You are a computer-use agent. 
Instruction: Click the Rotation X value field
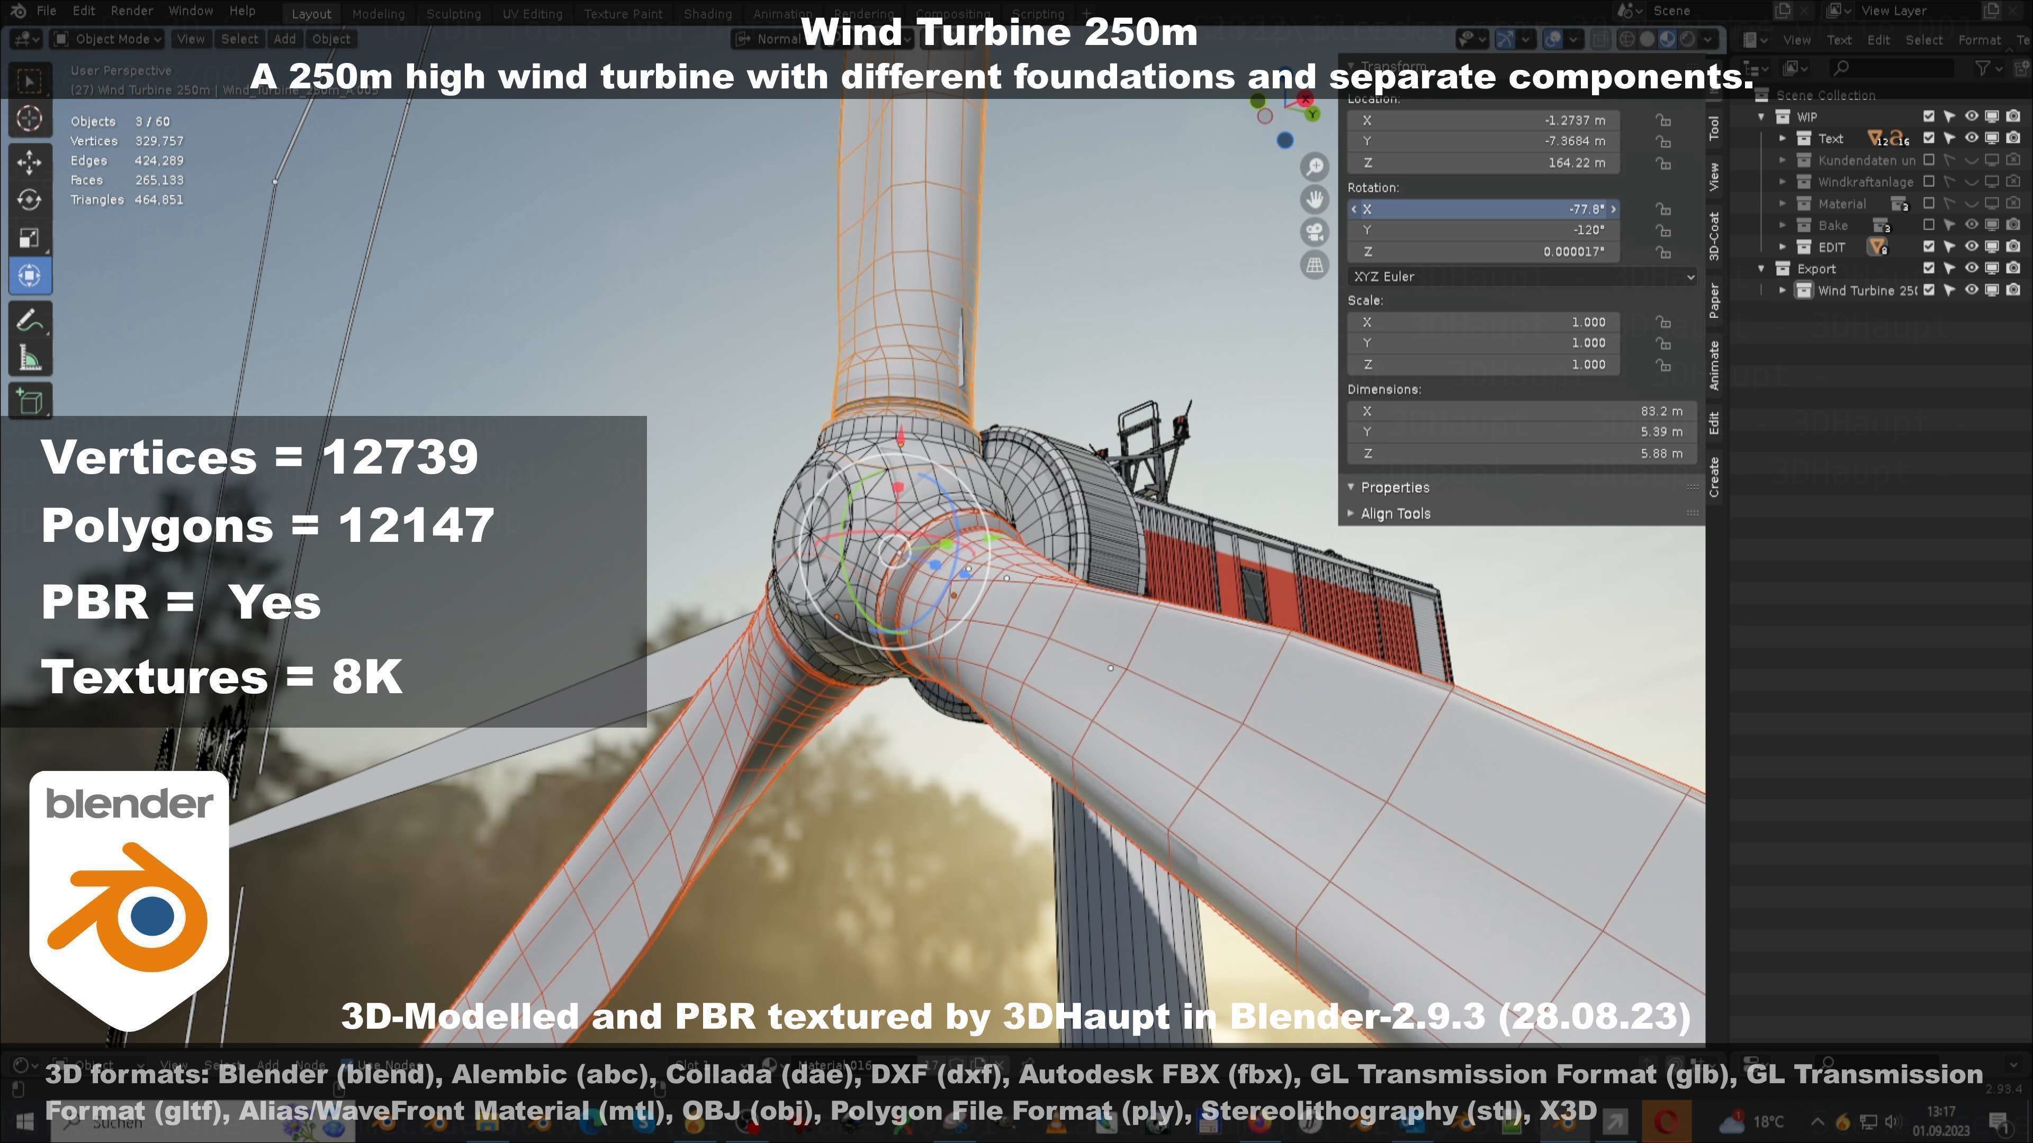(x=1483, y=209)
